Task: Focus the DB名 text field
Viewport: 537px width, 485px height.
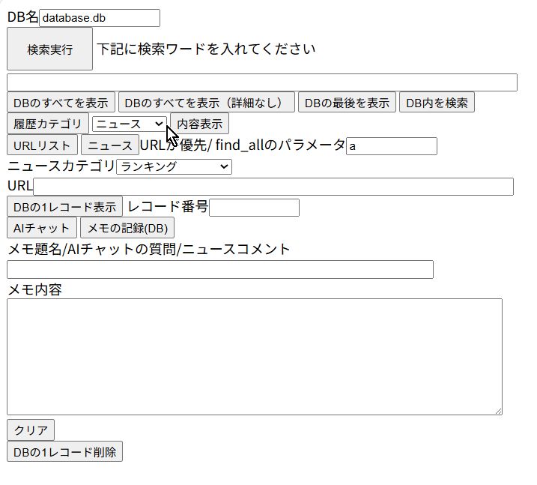Action: [99, 18]
